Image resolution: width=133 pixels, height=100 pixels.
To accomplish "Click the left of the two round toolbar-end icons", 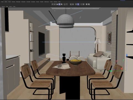I will pyautogui.click(x=86, y=4).
